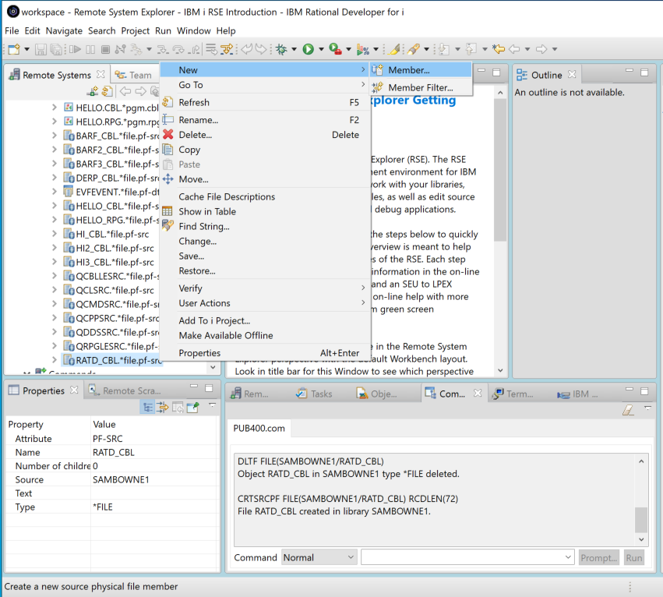Open the Navigate menu
This screenshot has height=597, width=663.
(x=64, y=31)
